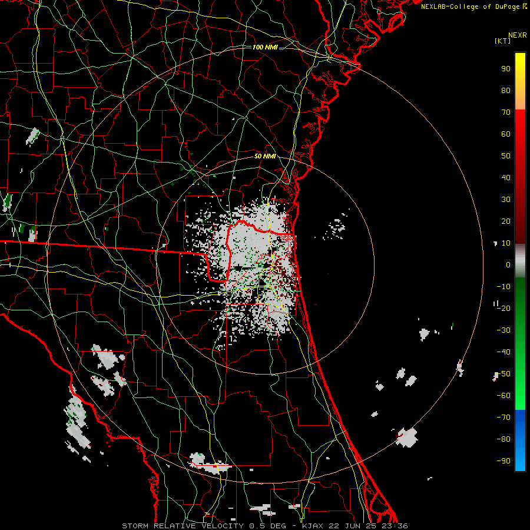Click the 20 value on the velocity scale
530x530 pixels.
pyautogui.click(x=506, y=221)
